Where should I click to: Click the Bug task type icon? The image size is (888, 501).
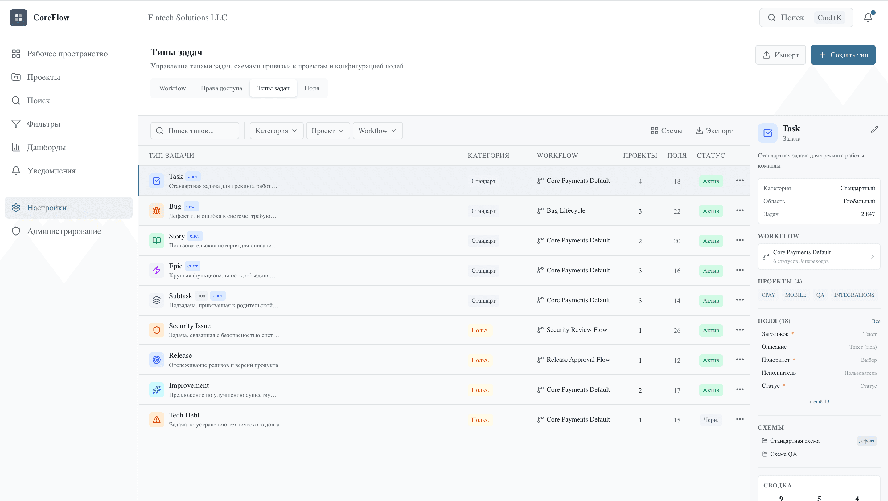157,210
